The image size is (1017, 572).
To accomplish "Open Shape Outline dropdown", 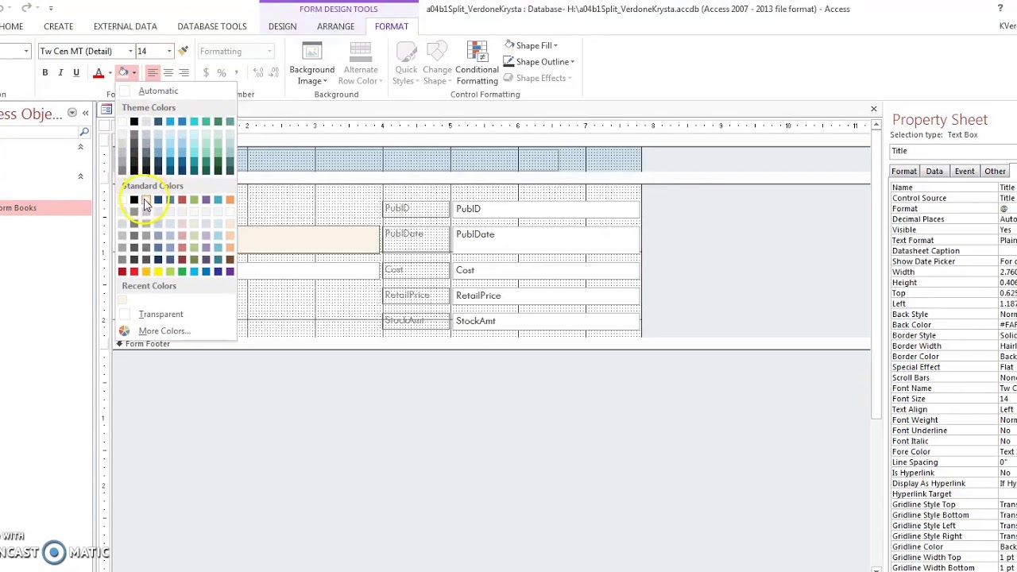I will coord(539,62).
